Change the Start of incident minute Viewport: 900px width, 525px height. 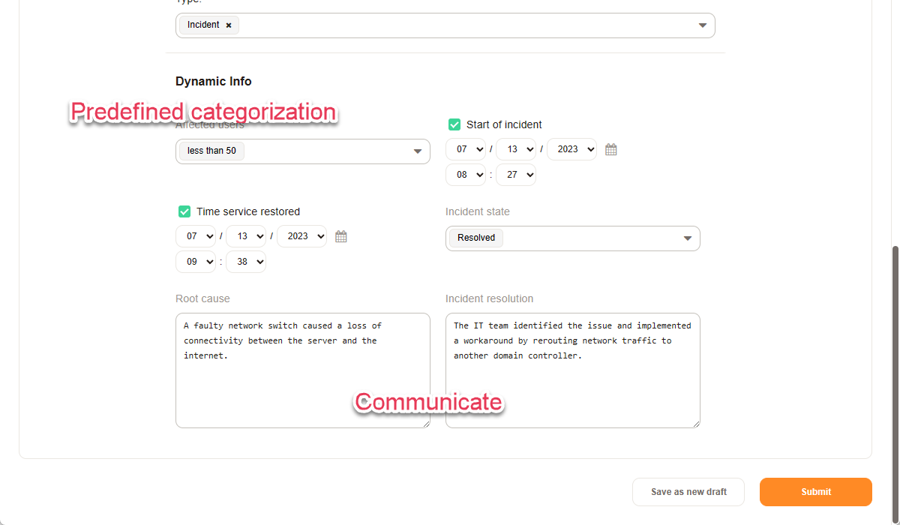[516, 175]
